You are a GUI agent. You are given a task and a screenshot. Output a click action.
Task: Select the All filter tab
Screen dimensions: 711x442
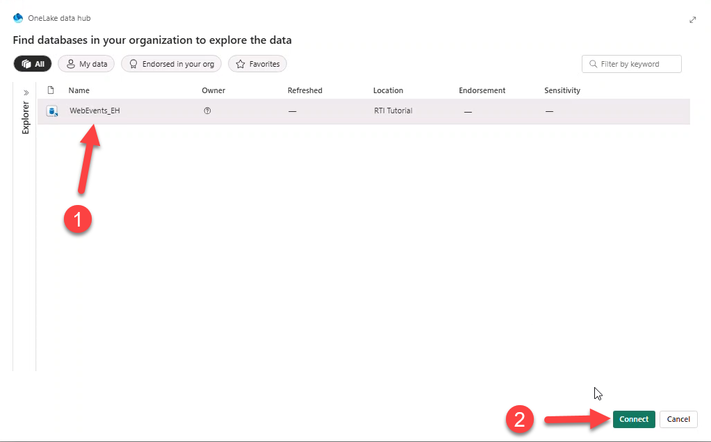33,64
